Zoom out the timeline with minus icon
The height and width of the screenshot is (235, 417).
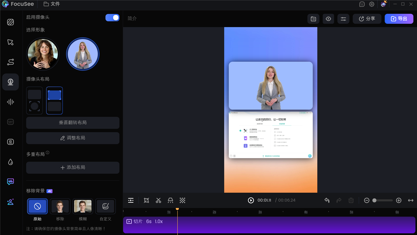click(367, 200)
